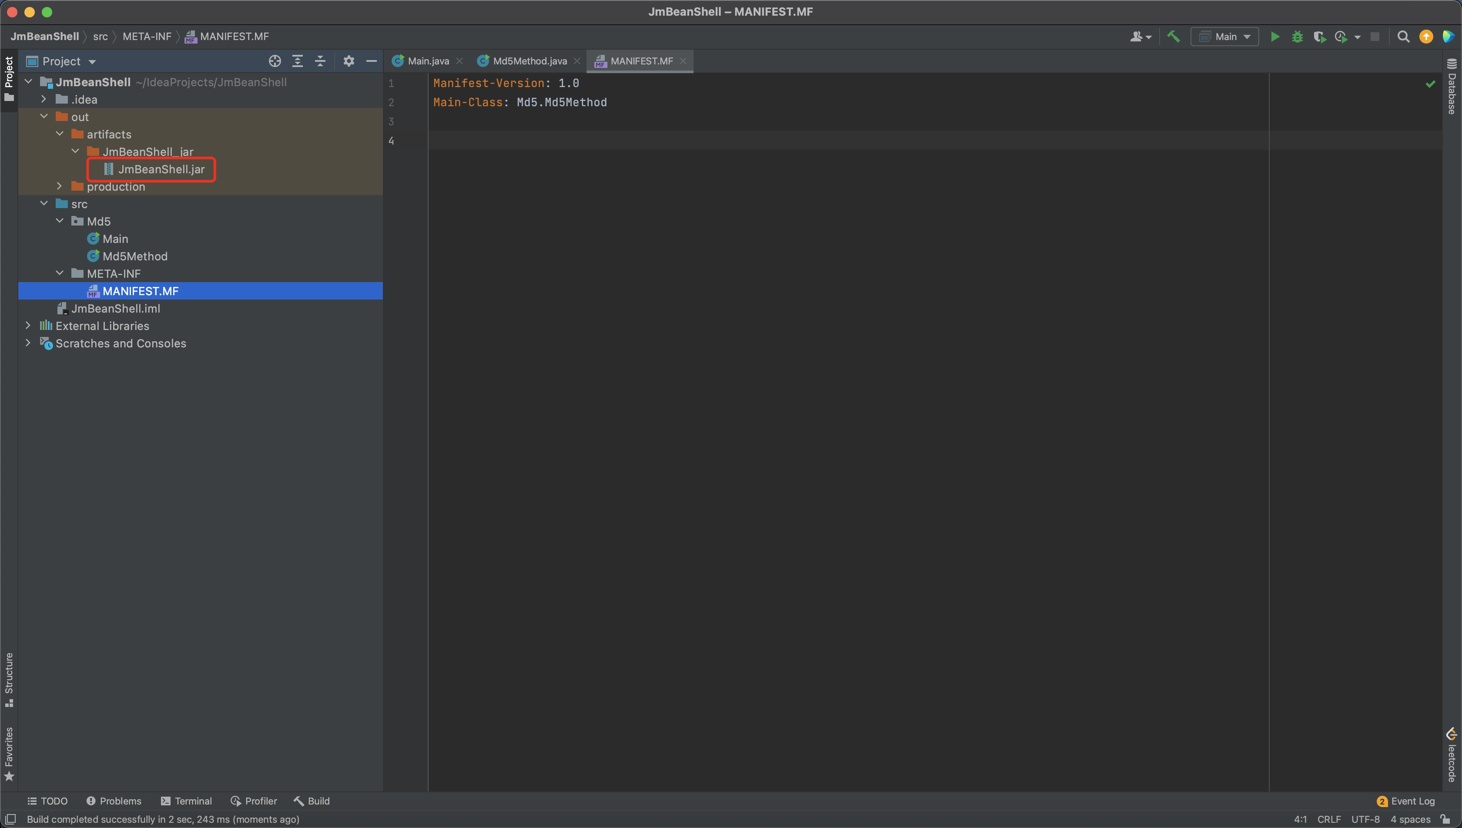Hide the Project tool window

pos(371,61)
